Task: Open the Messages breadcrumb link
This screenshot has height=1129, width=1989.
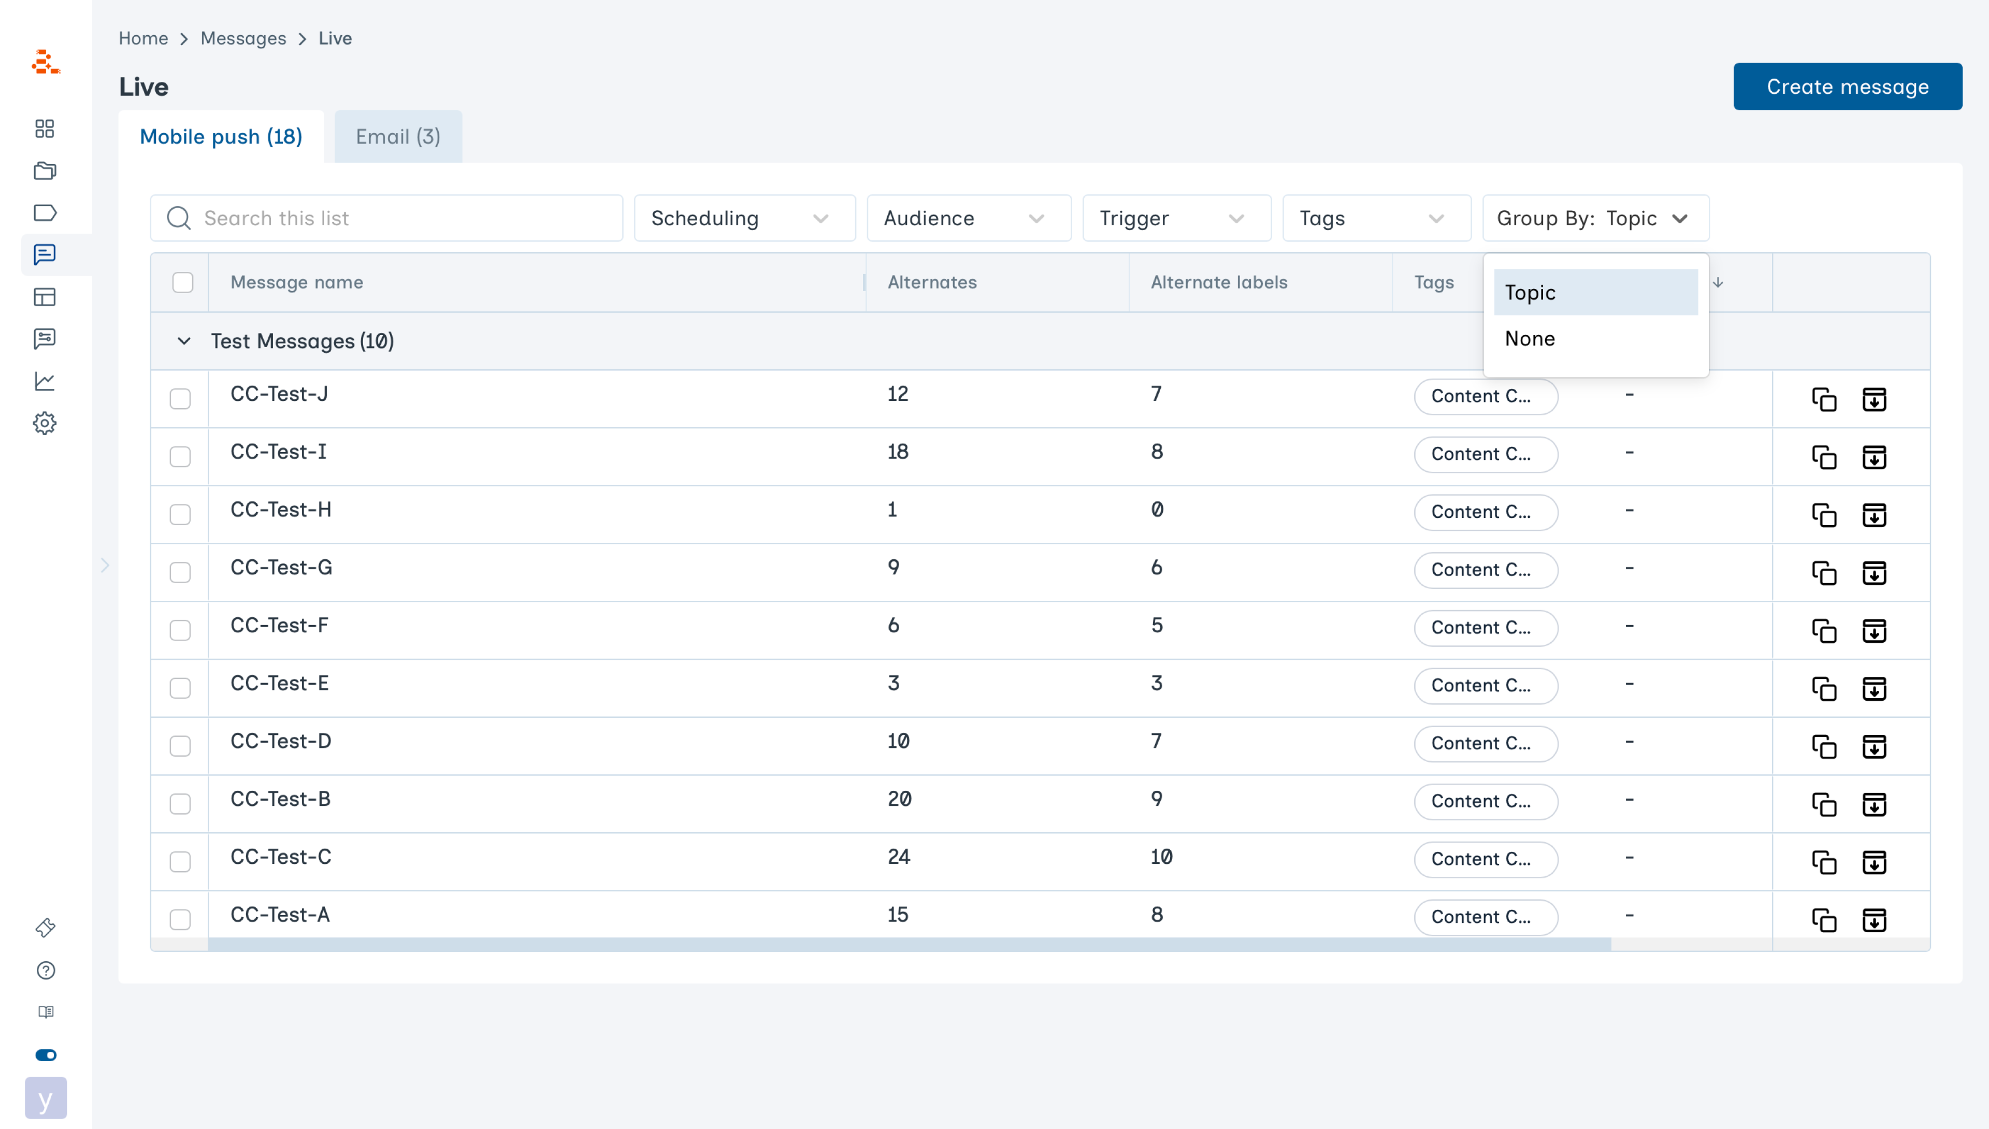Action: pos(243,38)
